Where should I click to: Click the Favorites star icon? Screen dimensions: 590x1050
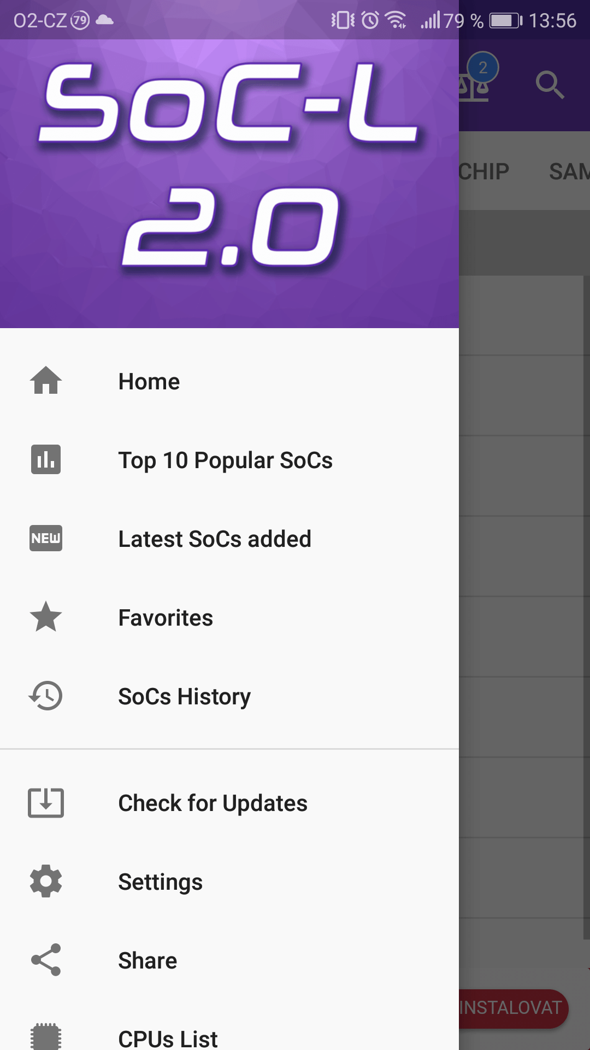46,617
